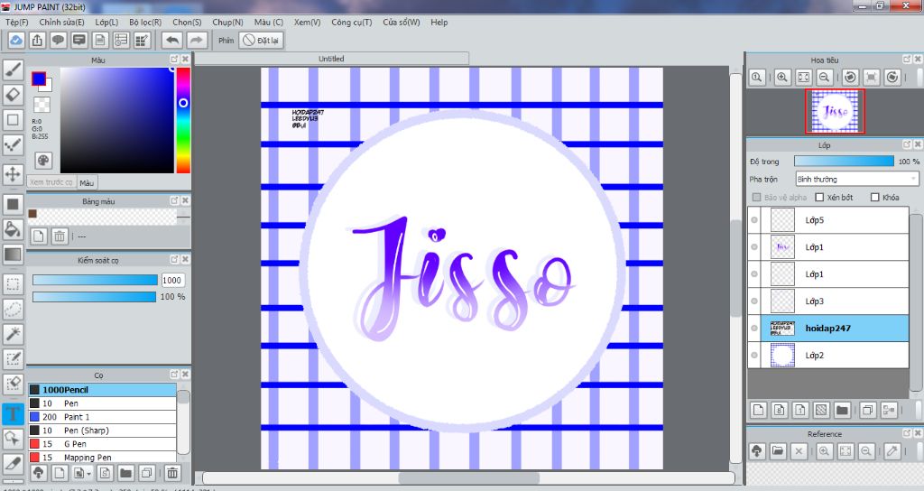The image size is (924, 491).
Task: Toggle visibility of Lớp1 layer with blank thumbnail
Action: (754, 274)
